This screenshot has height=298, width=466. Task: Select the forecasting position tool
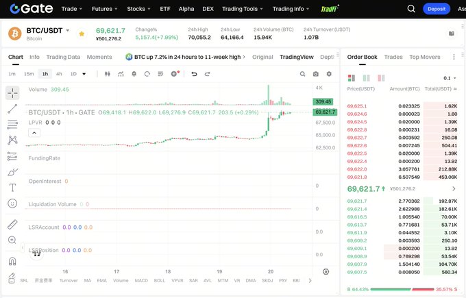pyautogui.click(x=12, y=156)
